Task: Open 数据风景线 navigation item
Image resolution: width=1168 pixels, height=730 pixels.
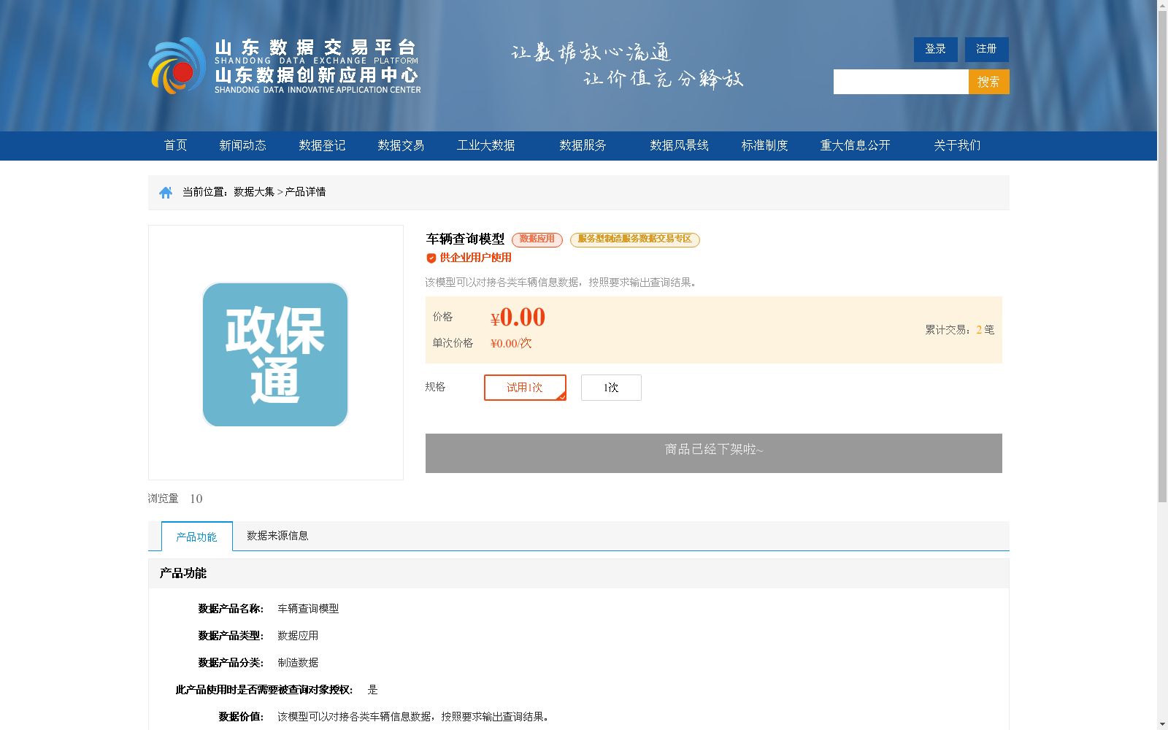Action: 679,145
